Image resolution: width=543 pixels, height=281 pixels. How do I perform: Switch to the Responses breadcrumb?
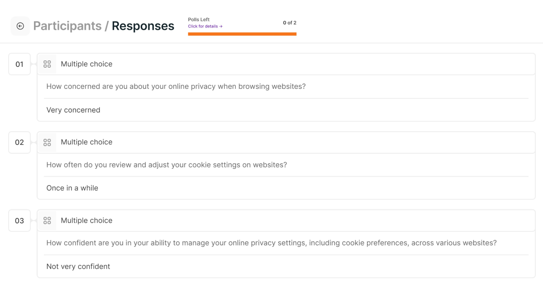(x=143, y=26)
